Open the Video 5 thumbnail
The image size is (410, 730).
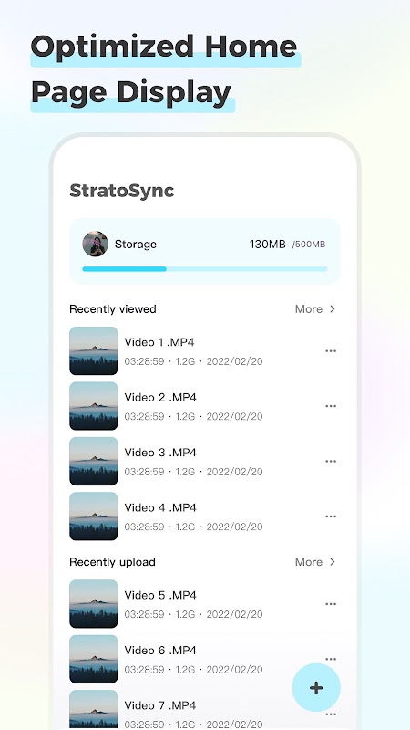(x=94, y=604)
